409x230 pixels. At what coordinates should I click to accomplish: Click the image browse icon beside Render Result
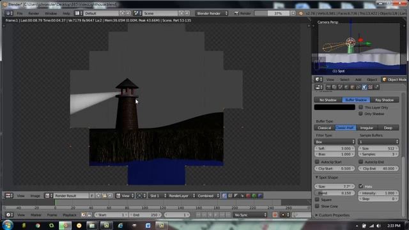pyautogui.click(x=49, y=195)
